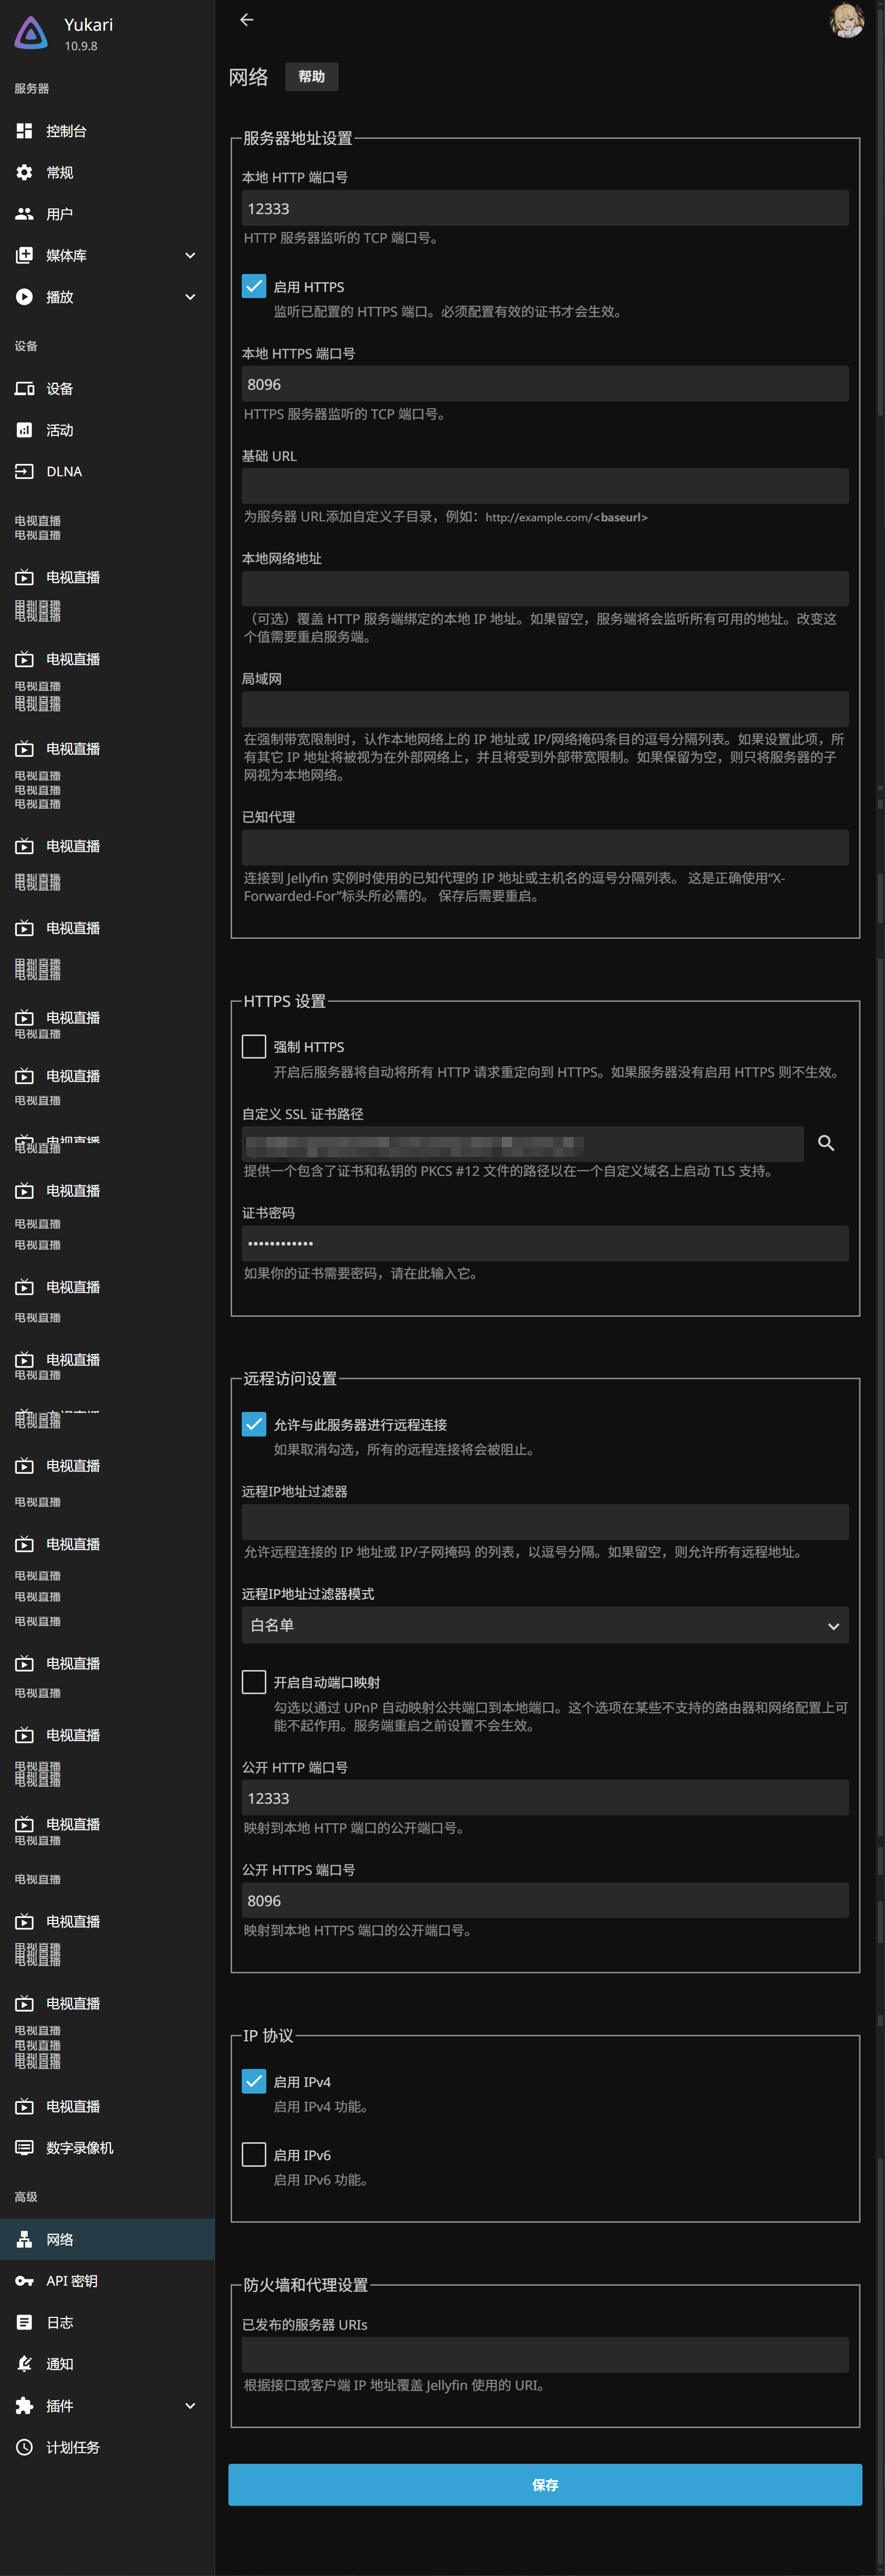
Task: Select 用户 menu label
Action: point(60,214)
